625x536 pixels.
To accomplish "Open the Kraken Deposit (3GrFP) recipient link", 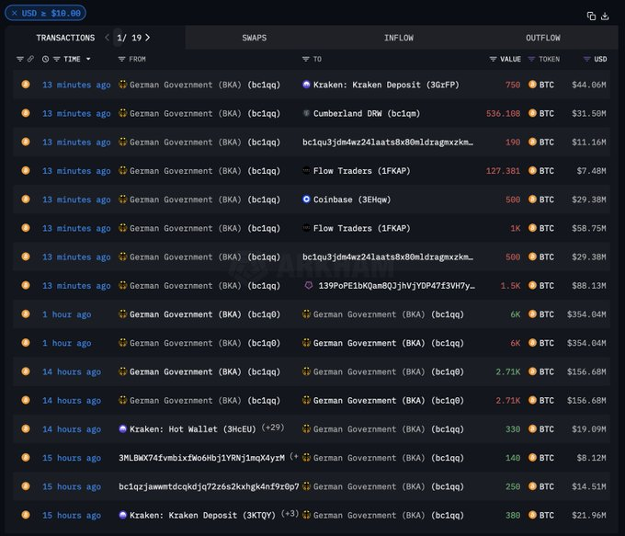I will tap(371, 85).
